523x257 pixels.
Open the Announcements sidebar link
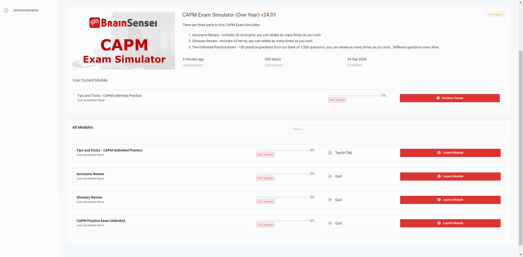coord(26,10)
